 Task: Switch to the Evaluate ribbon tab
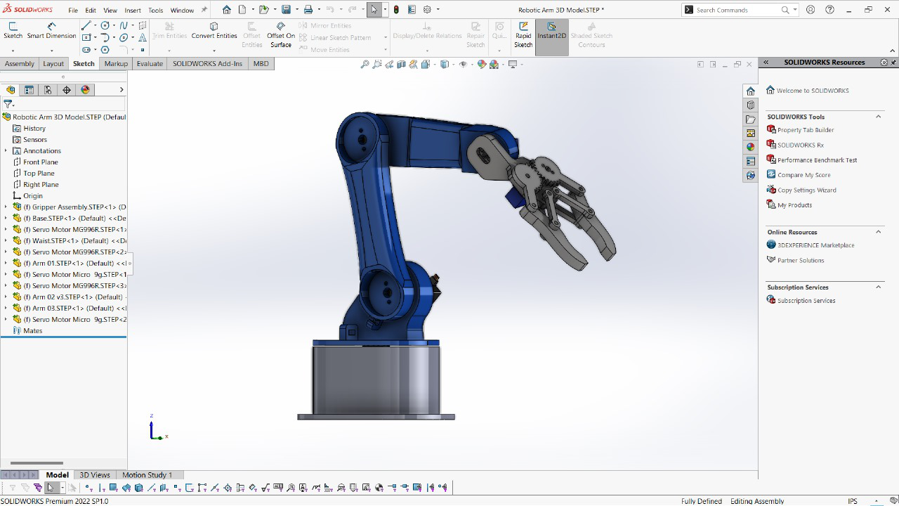[150, 63]
